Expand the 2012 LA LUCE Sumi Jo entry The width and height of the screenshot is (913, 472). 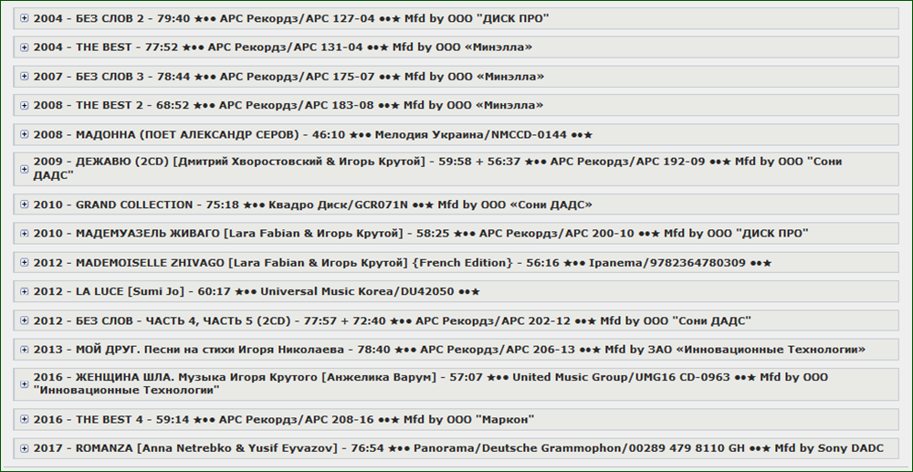point(25,291)
